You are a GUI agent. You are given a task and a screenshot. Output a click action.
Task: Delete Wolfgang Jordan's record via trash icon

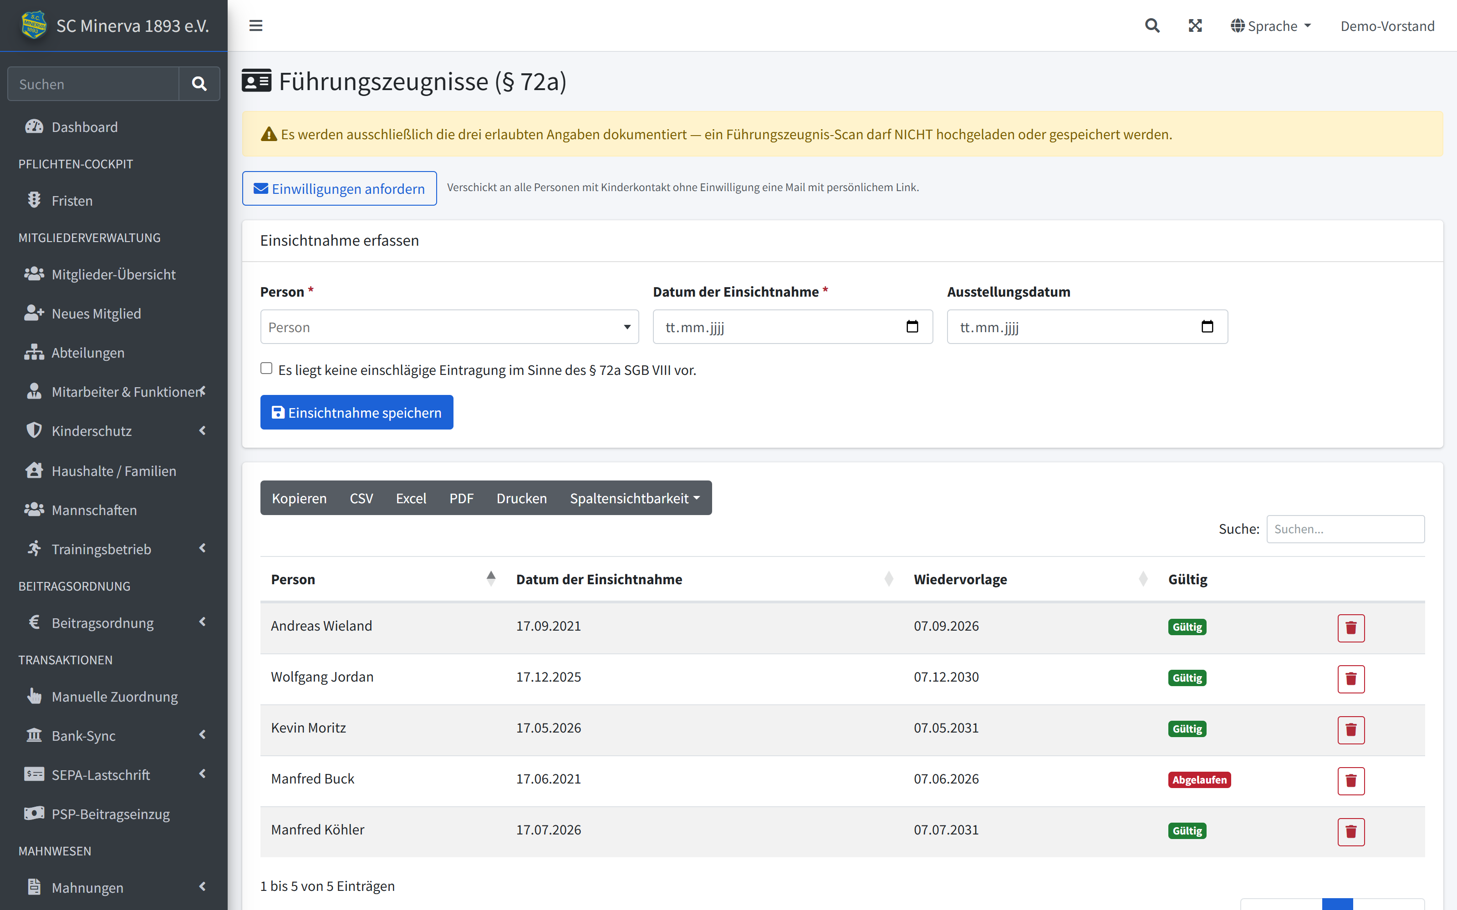pyautogui.click(x=1351, y=679)
